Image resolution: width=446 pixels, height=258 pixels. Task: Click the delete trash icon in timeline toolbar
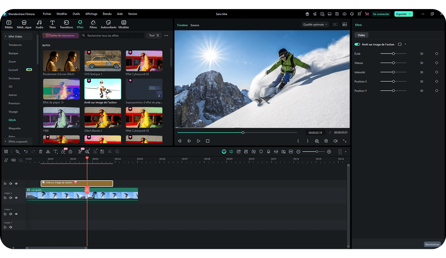pos(41,152)
